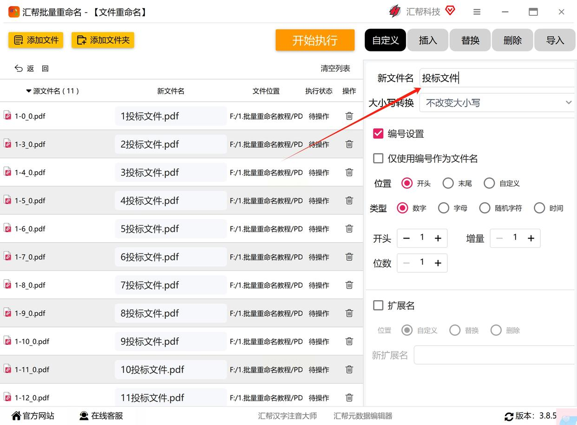The height and width of the screenshot is (425, 577).
Task: Click the PDF icon of 1-0_0.pdf
Action: tap(7, 116)
